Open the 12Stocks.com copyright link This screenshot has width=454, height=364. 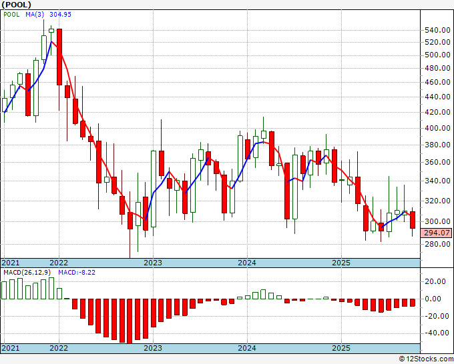click(x=426, y=359)
